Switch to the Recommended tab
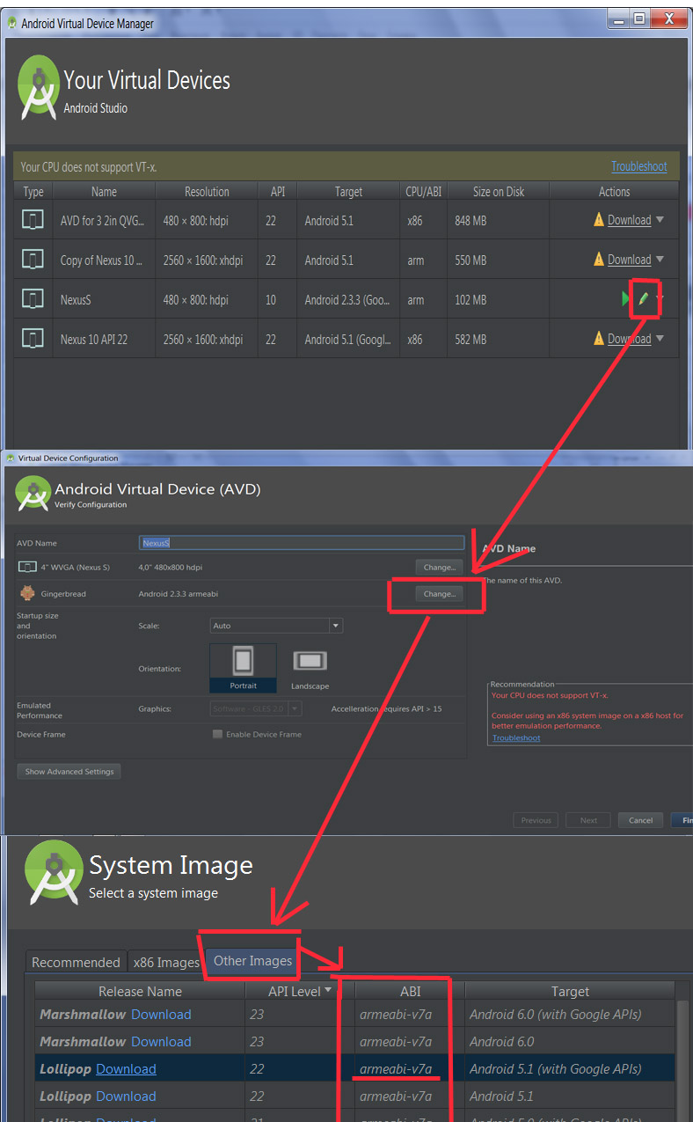This screenshot has height=1122, width=693. [x=76, y=962]
